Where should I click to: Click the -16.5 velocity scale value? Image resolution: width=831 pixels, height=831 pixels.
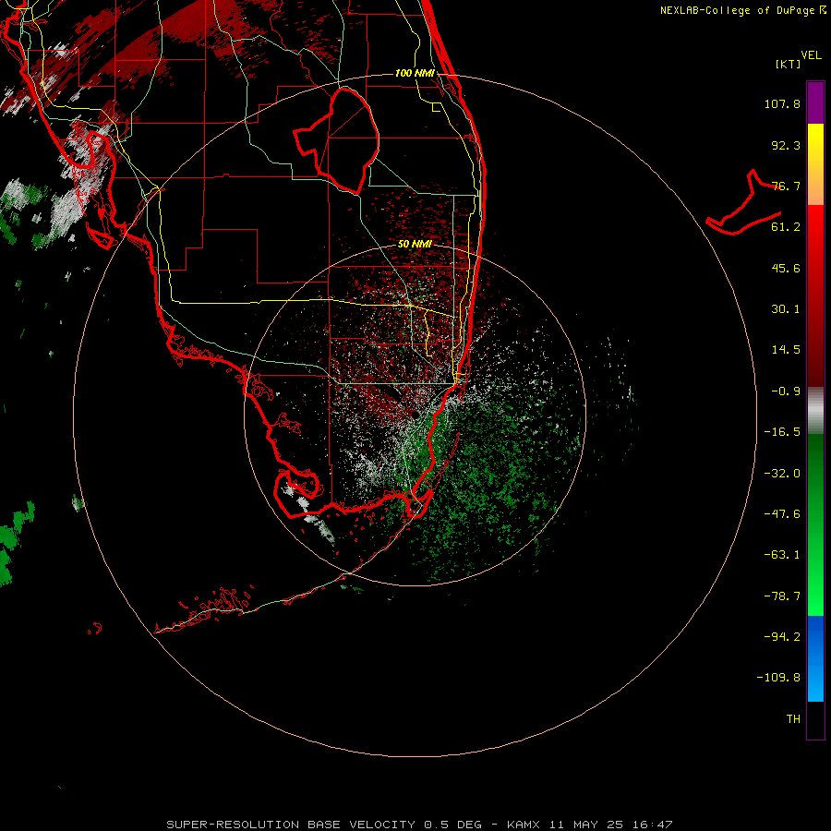[782, 432]
